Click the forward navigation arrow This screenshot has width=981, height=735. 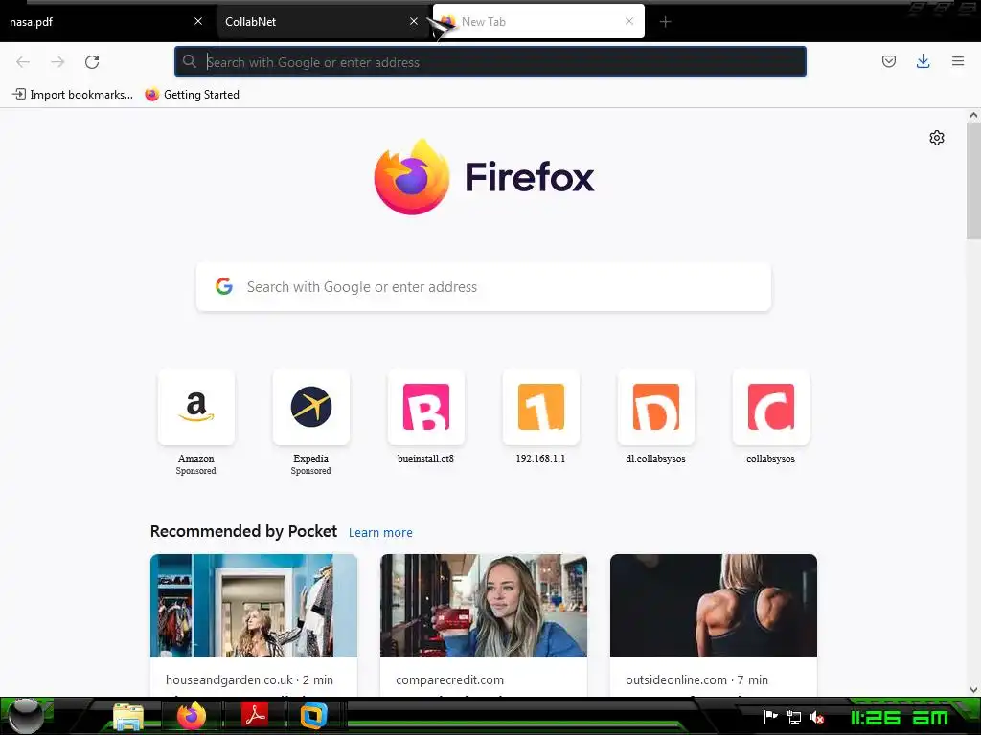pos(57,62)
